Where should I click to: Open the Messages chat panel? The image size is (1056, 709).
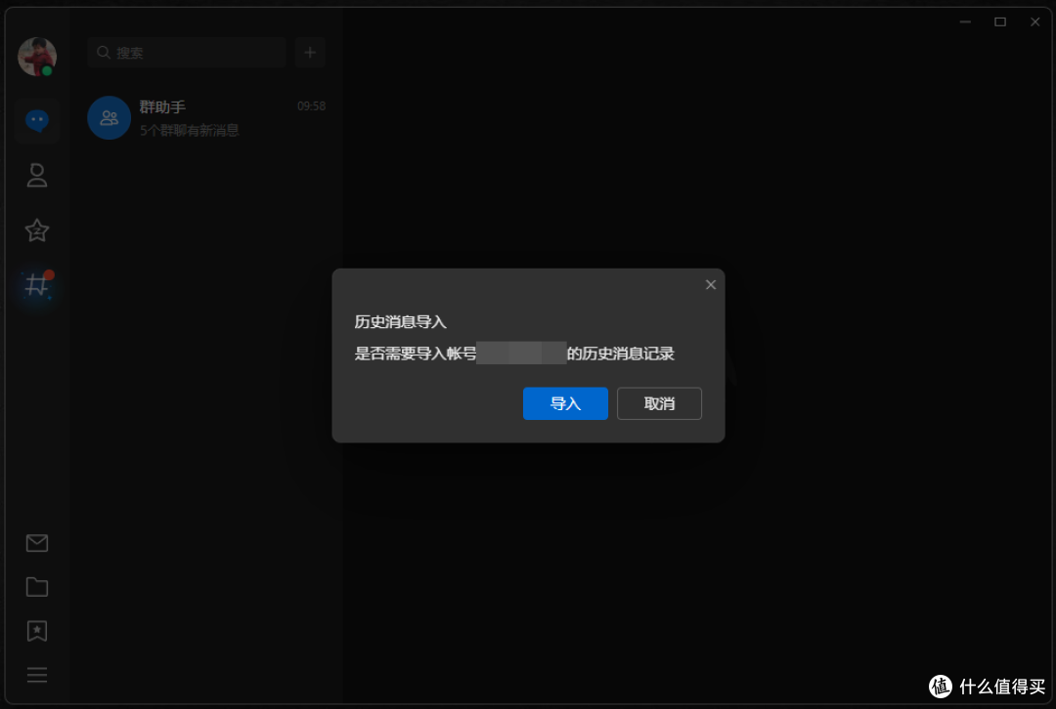coord(36,119)
